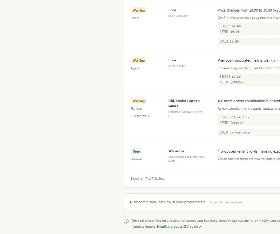Click 'A current option combination is absent' message

pyautogui.click(x=249, y=101)
